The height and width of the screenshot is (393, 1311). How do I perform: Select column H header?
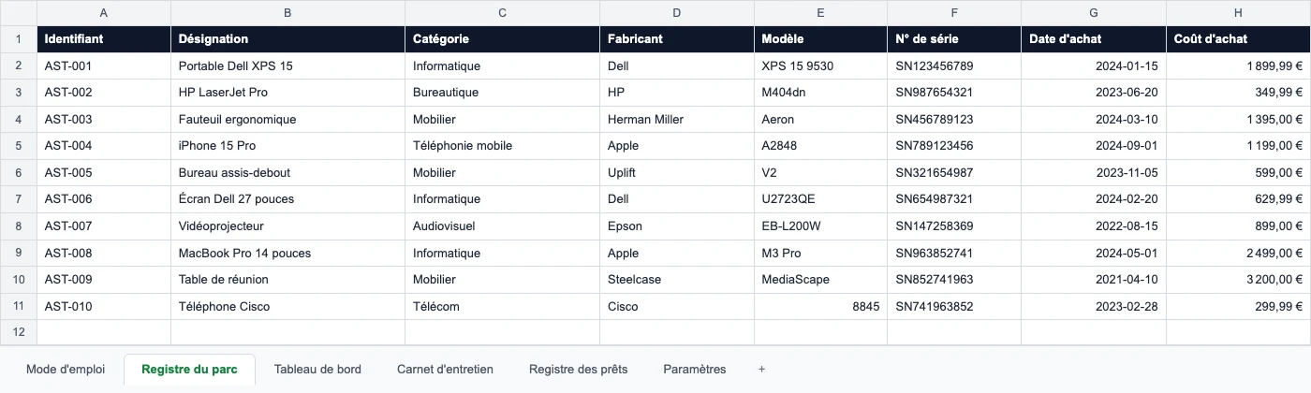click(1239, 13)
